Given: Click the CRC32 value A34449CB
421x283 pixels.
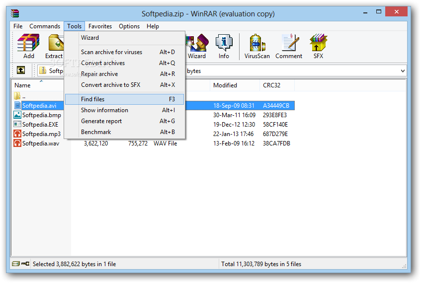Looking at the screenshot, I should [x=276, y=106].
